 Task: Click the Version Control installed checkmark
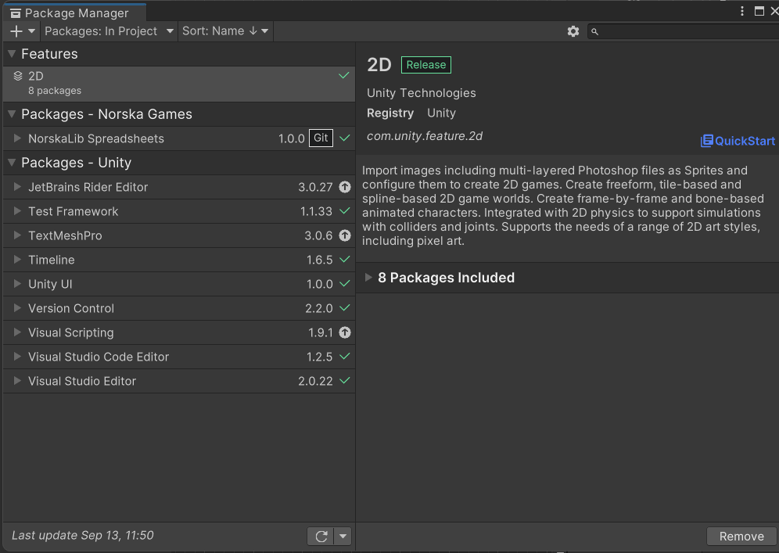(344, 307)
